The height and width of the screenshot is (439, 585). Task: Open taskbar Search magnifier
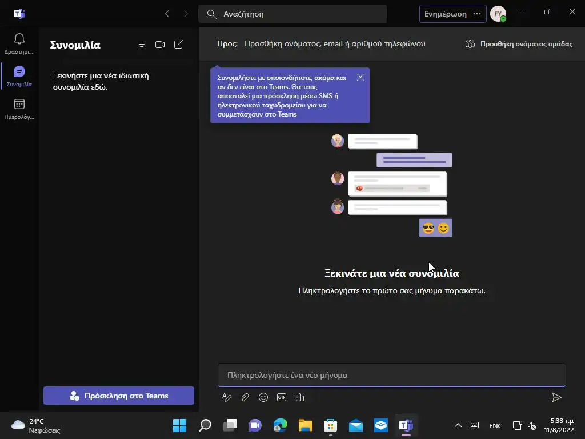[x=205, y=425]
